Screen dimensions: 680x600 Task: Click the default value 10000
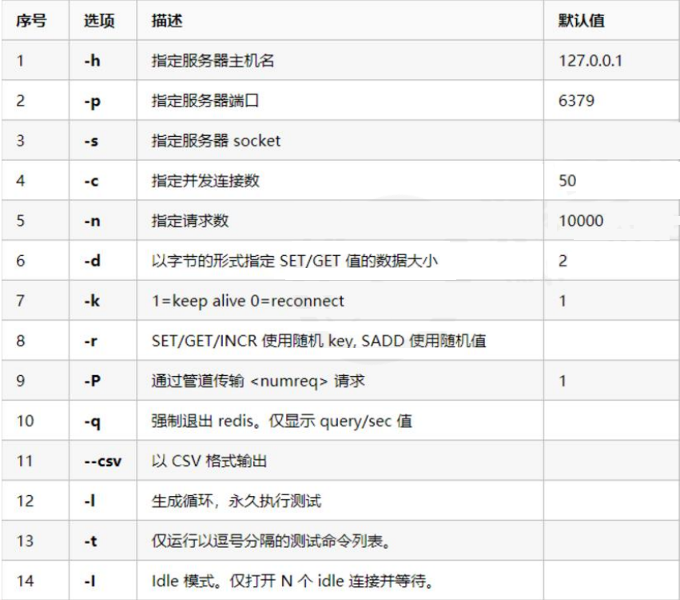(x=581, y=221)
